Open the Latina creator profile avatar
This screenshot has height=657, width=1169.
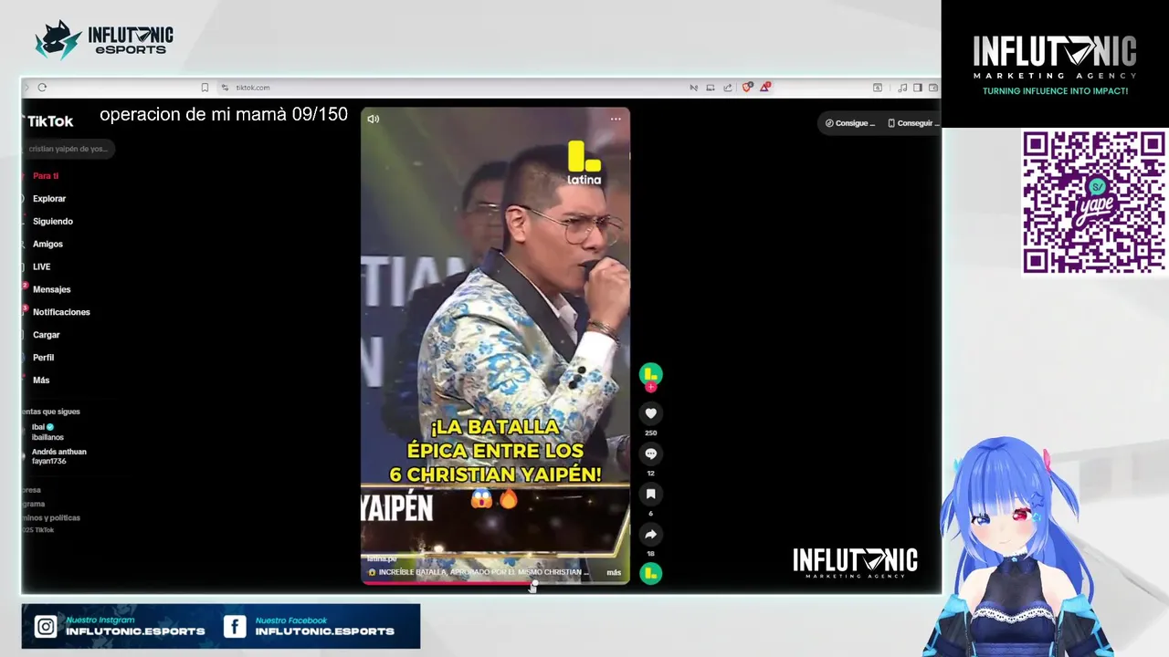(x=650, y=374)
